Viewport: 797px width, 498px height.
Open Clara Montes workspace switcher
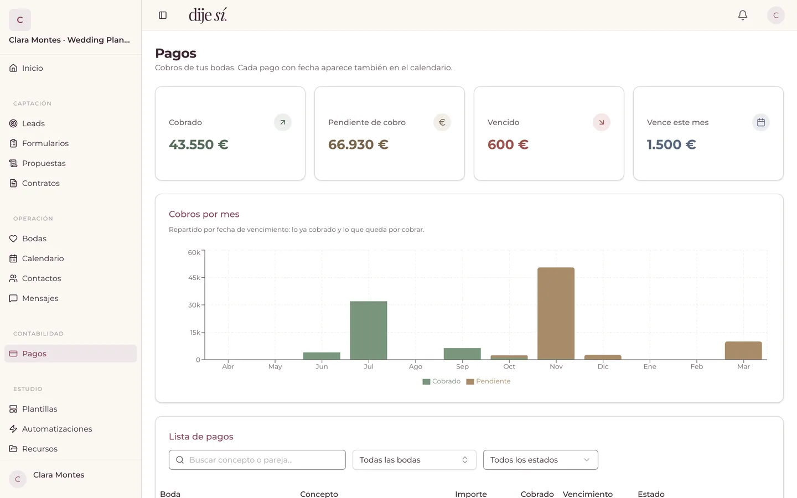click(x=70, y=27)
